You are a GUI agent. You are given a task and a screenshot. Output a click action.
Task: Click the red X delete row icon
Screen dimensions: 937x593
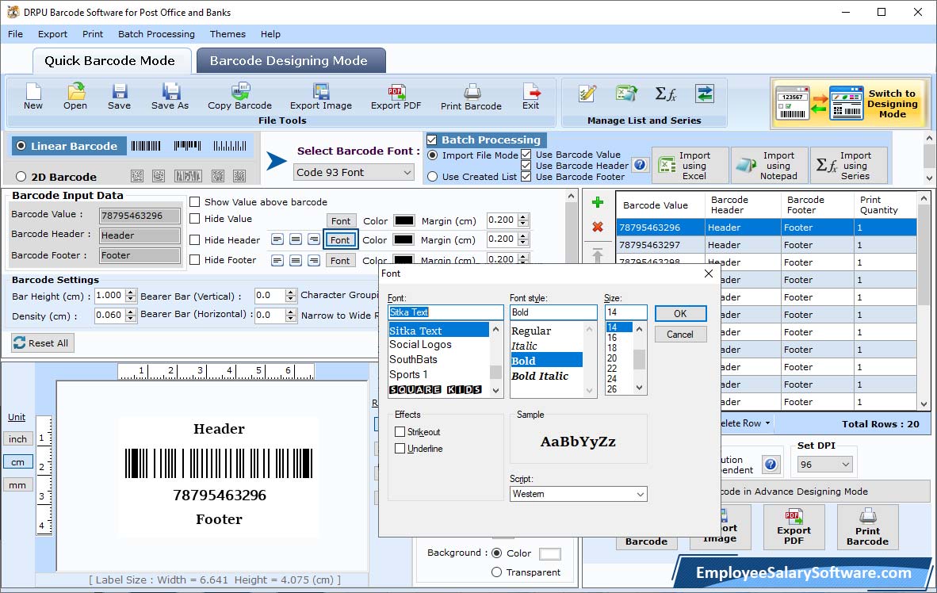click(597, 227)
